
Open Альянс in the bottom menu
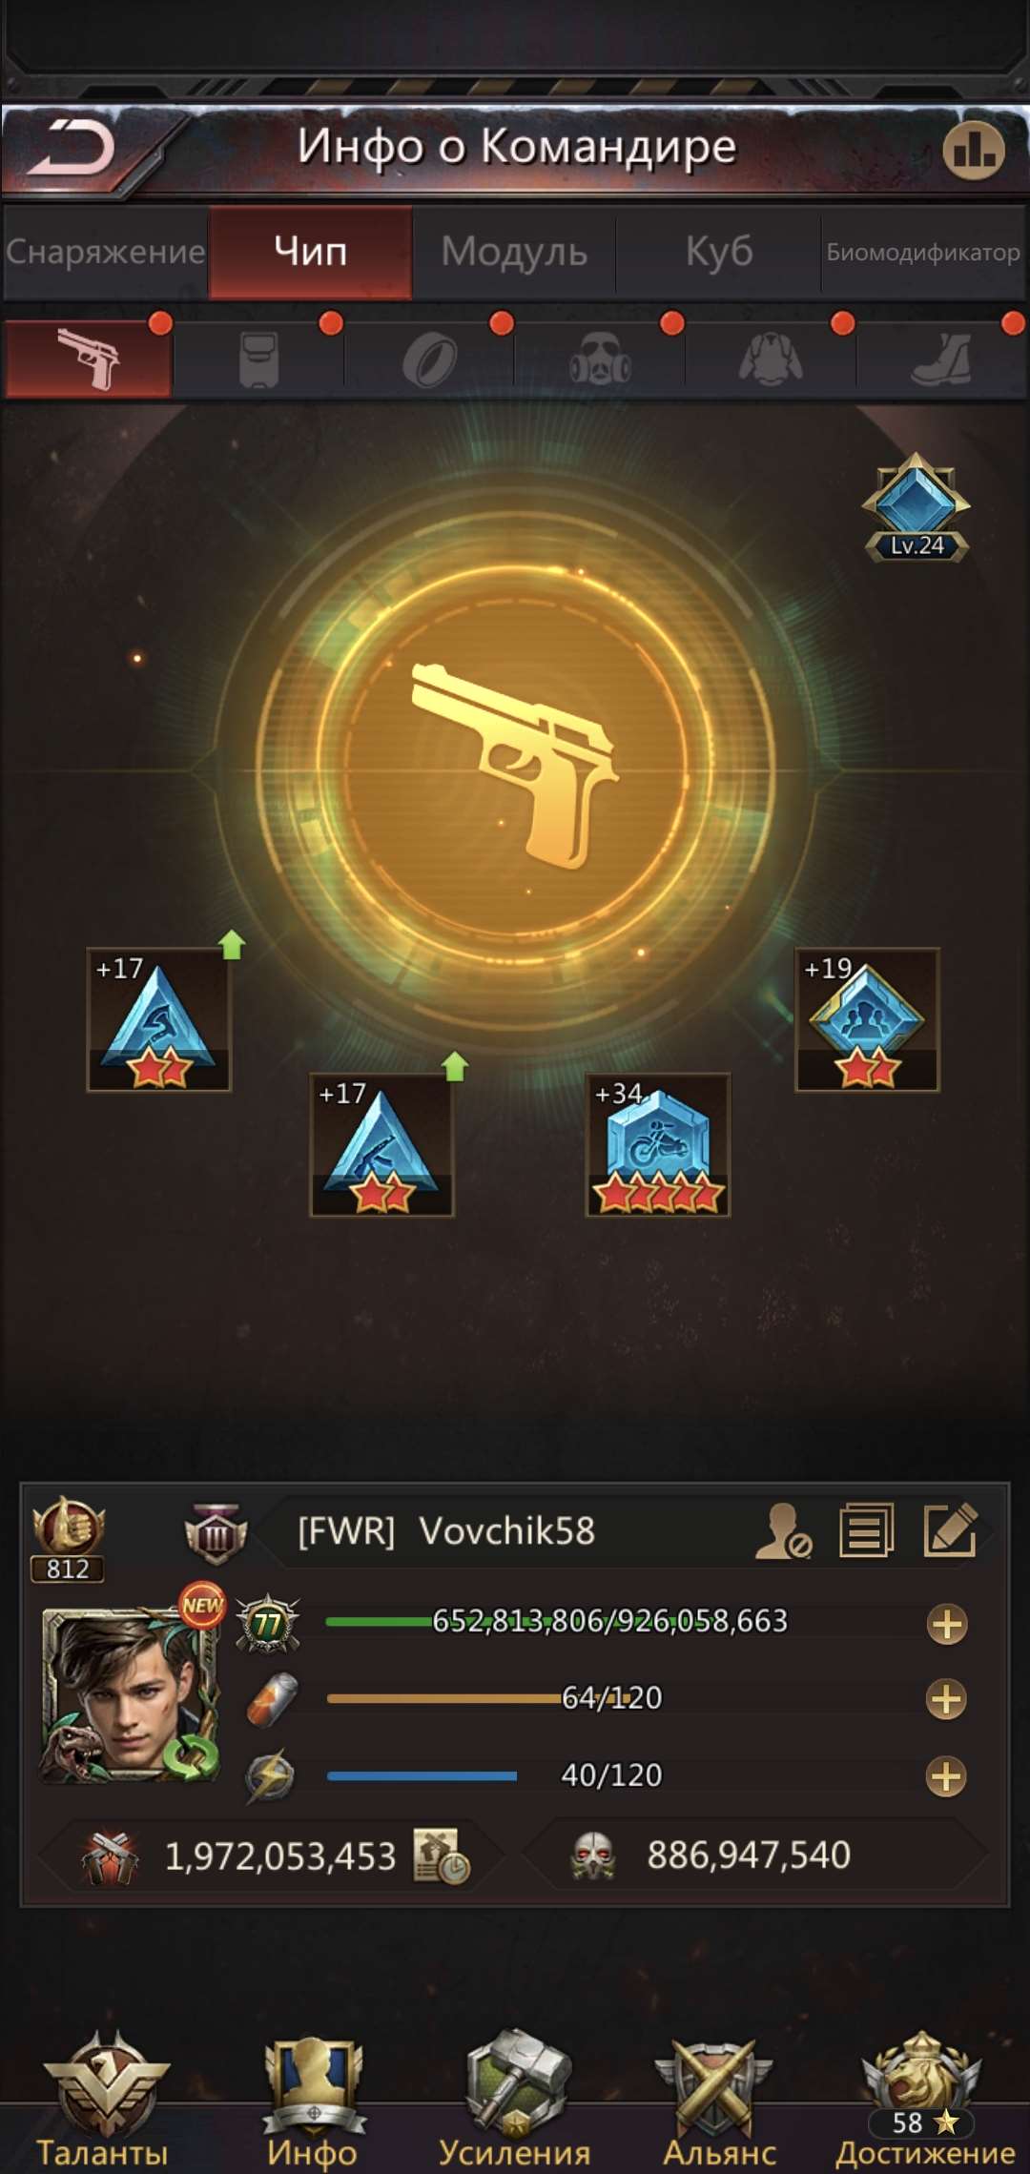(x=719, y=2102)
